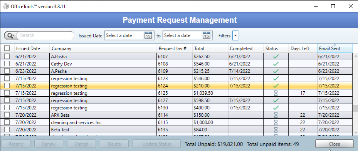Select the APX Beta company cell
This screenshot has height=151, width=358.
(103, 115)
